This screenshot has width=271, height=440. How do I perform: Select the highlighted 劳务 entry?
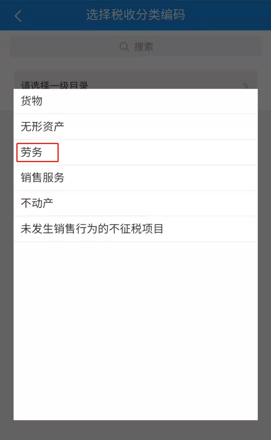click(x=135, y=152)
